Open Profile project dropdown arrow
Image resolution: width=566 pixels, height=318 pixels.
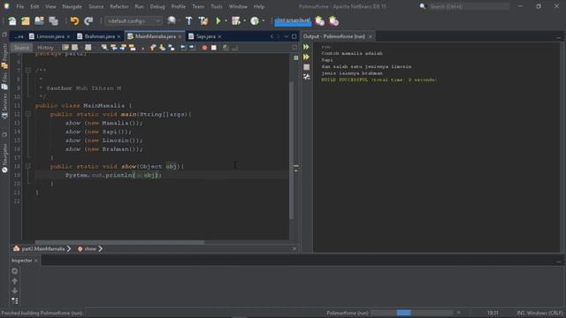pos(264,21)
